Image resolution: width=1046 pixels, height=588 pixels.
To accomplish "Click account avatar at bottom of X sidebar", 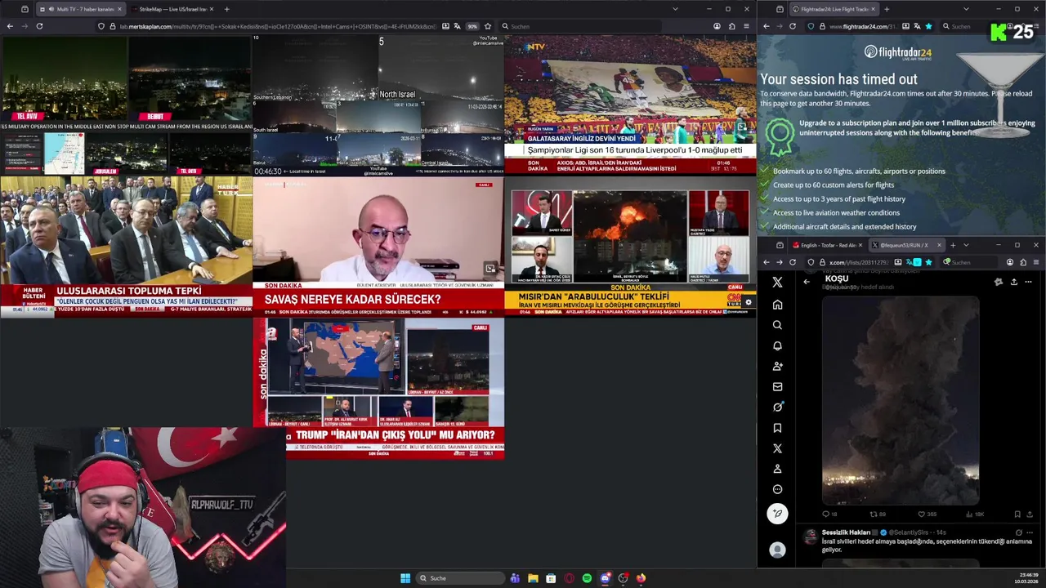I will click(x=777, y=550).
